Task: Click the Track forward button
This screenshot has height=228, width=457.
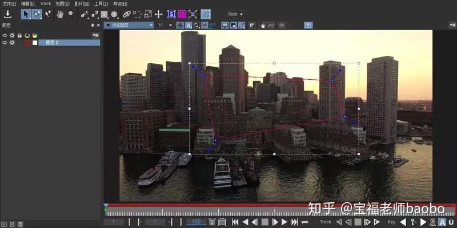Action: (x=377, y=222)
